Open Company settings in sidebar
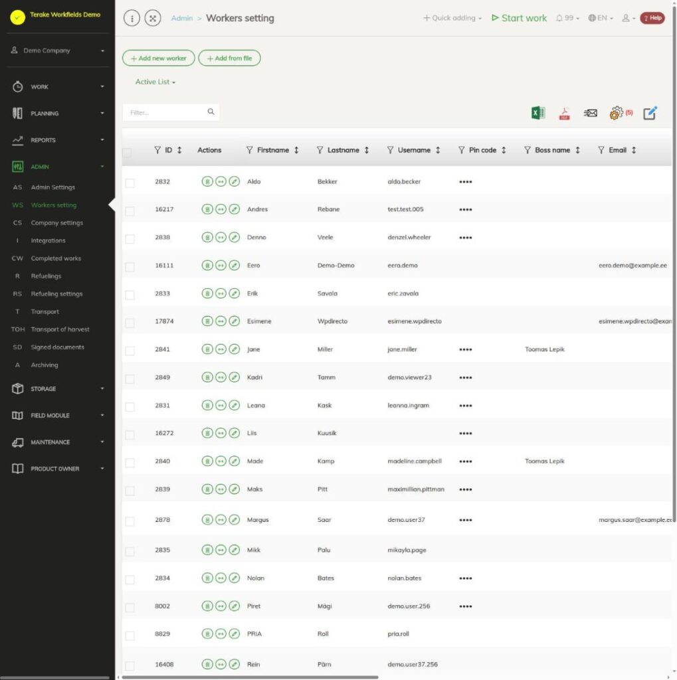 click(x=57, y=222)
